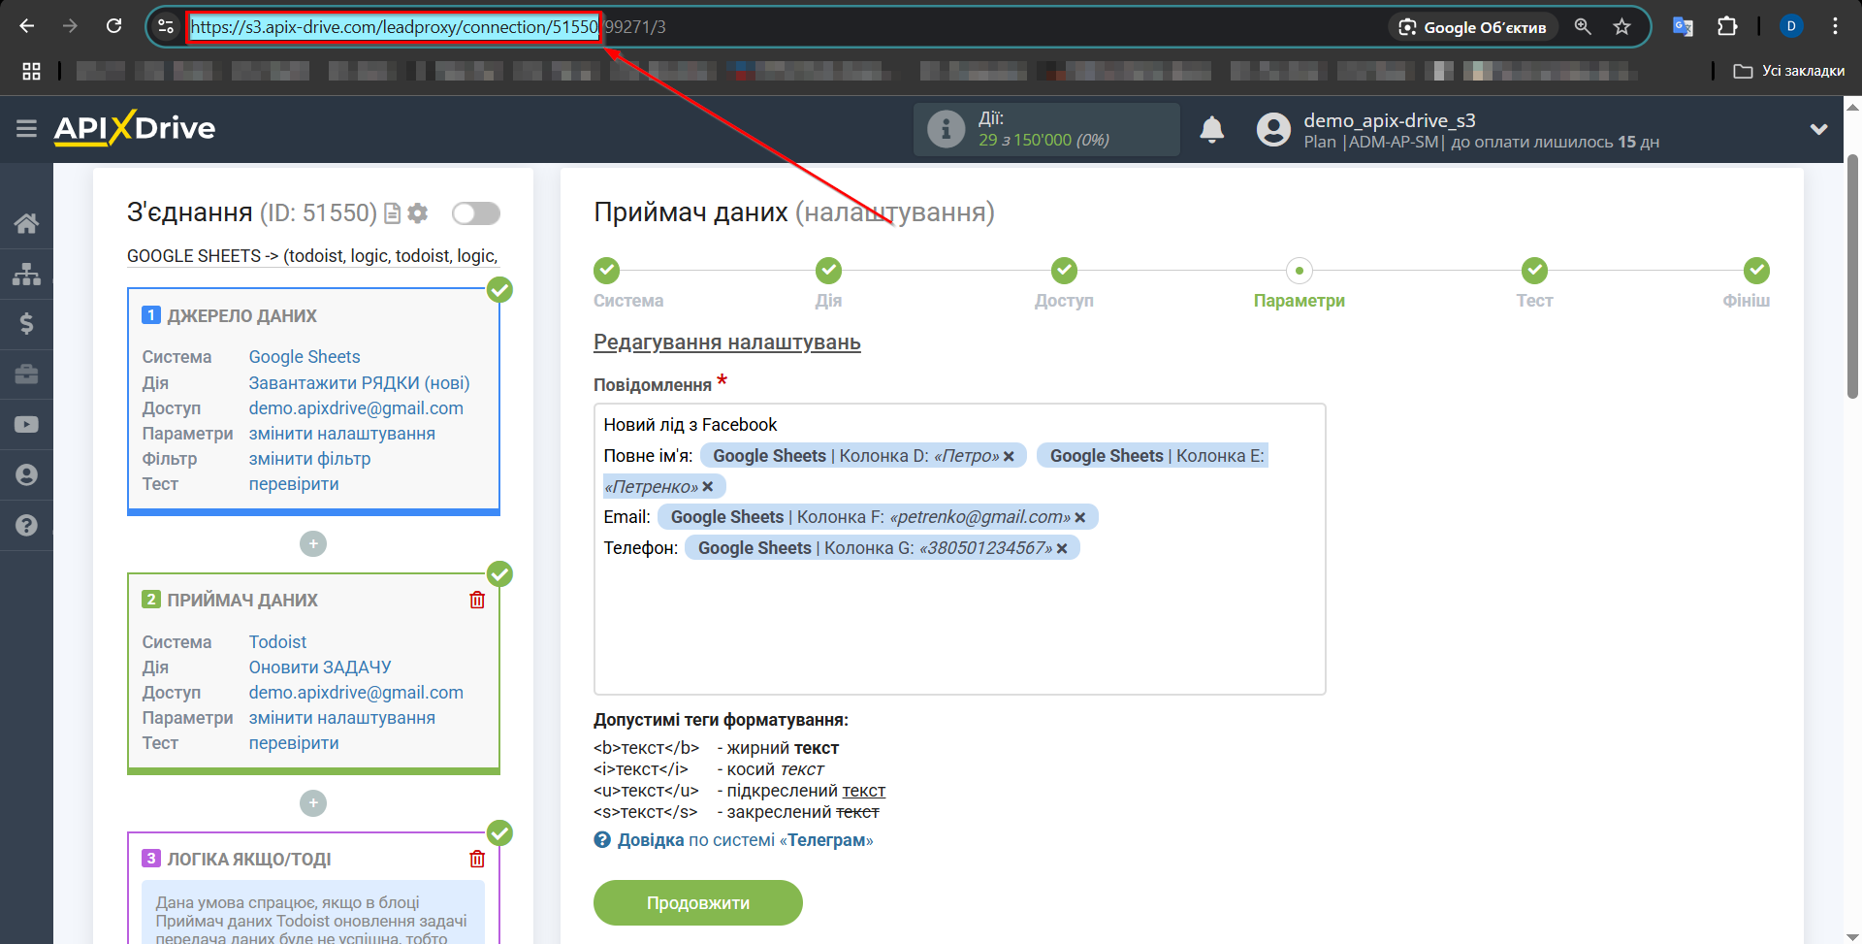Go to the Дія step
The width and height of the screenshot is (1862, 944).
tap(828, 271)
